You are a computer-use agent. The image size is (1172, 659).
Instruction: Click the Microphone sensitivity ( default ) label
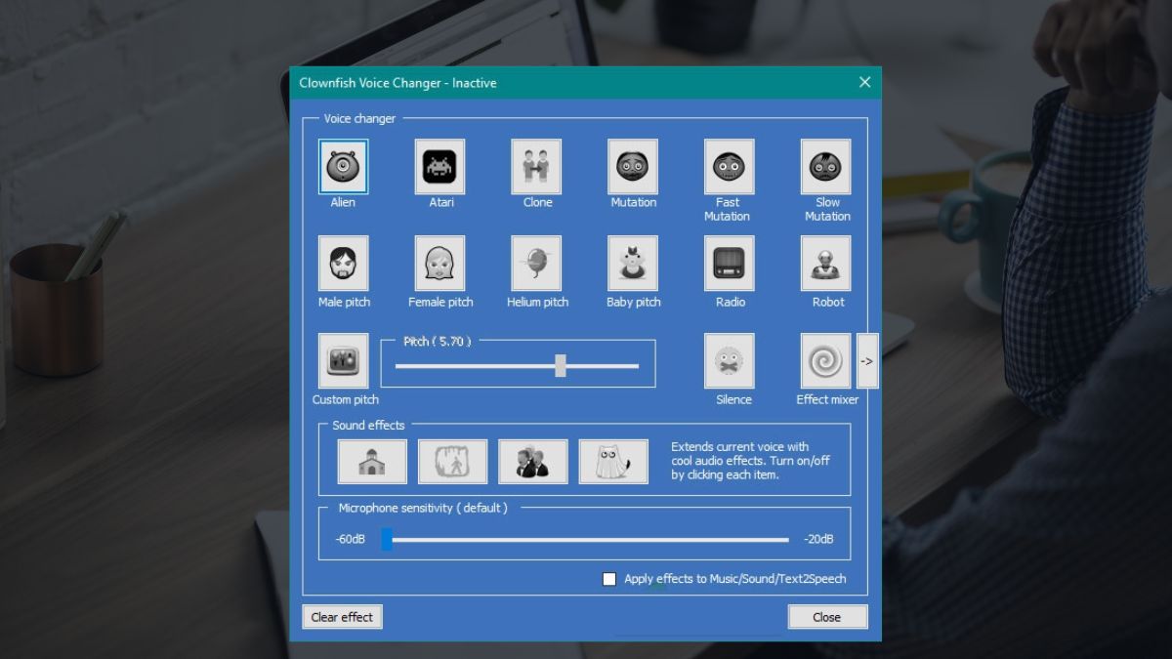click(x=423, y=508)
